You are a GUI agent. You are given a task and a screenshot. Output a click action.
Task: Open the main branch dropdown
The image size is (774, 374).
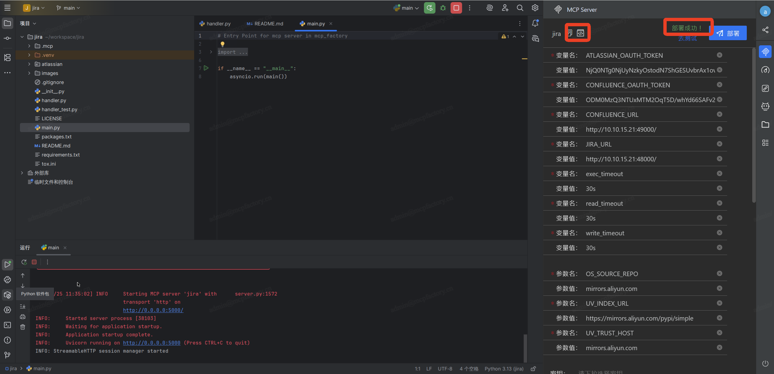tap(68, 8)
